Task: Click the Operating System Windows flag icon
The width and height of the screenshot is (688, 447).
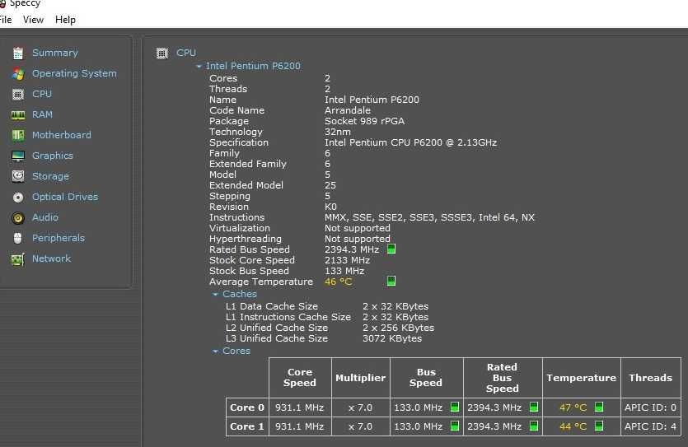Action: point(18,73)
